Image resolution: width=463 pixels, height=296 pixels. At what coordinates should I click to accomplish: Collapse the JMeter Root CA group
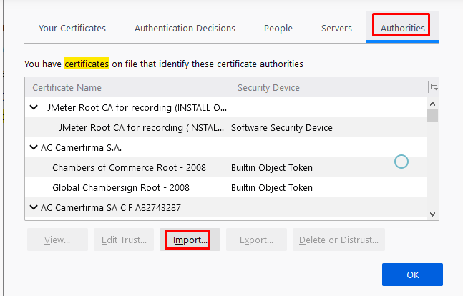[34, 108]
